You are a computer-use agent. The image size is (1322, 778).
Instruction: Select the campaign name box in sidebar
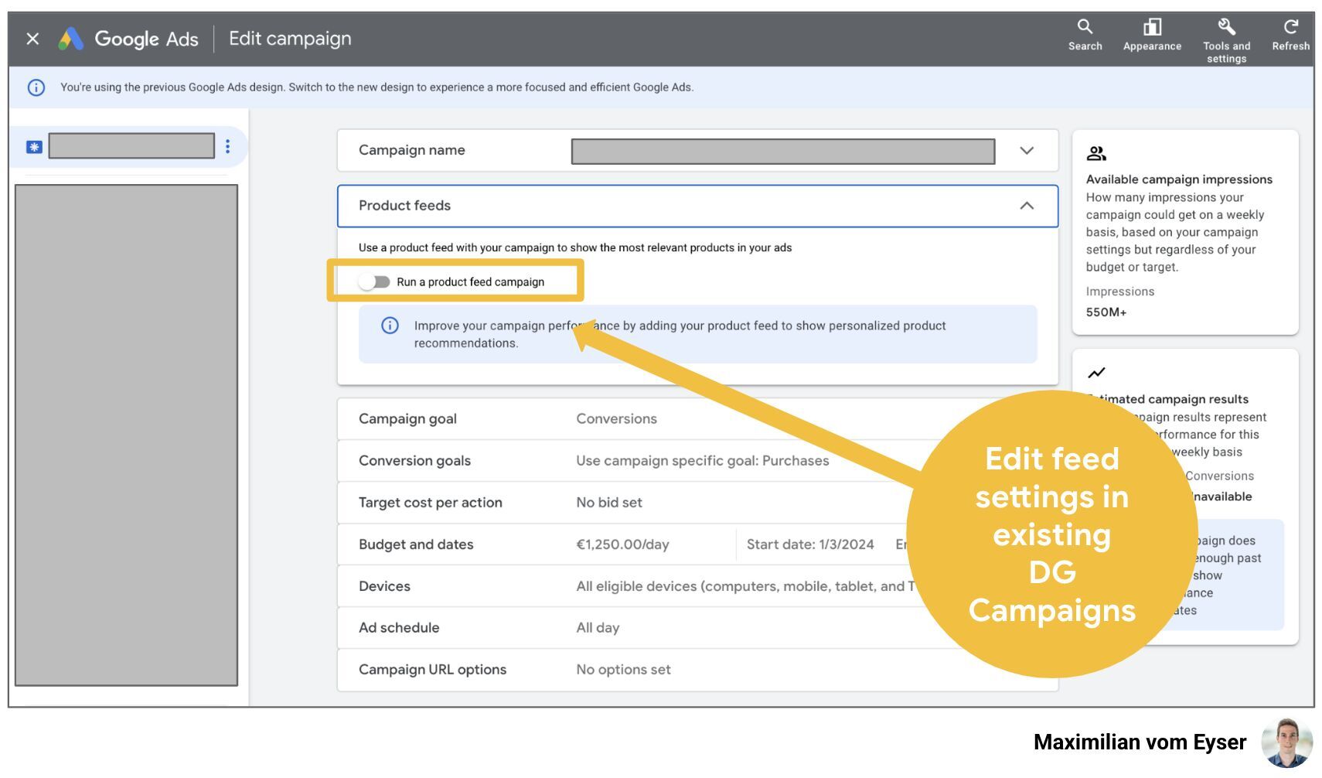click(131, 146)
